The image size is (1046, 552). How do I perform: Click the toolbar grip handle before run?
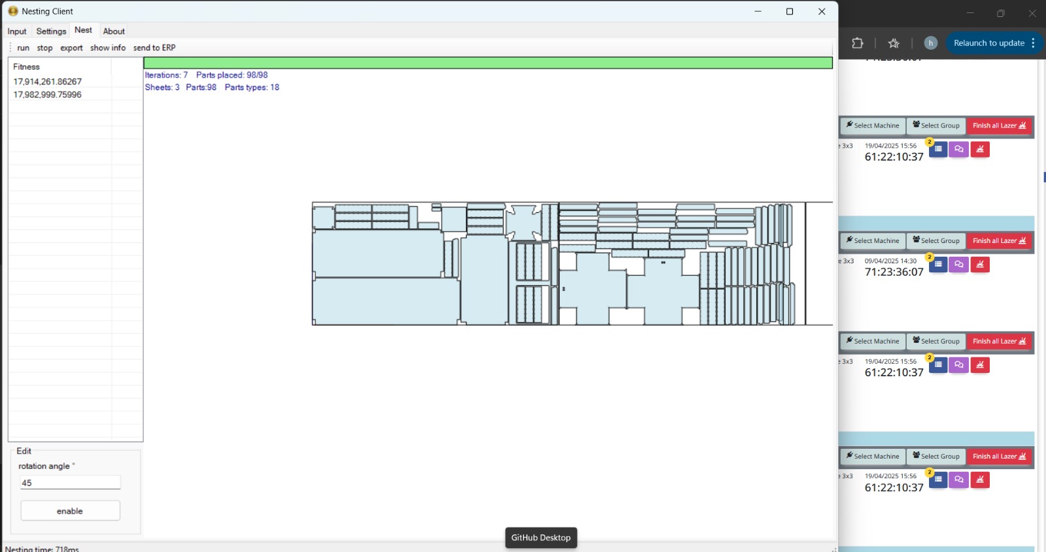[x=10, y=48]
